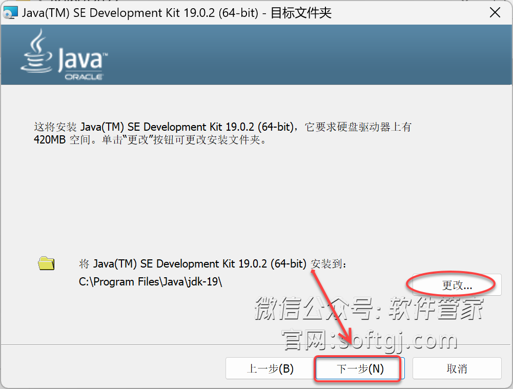Click the 下一步(N) button

click(360, 368)
